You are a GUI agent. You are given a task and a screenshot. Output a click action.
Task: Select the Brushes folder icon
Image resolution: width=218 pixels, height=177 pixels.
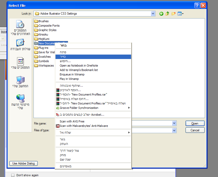click(x=36, y=21)
